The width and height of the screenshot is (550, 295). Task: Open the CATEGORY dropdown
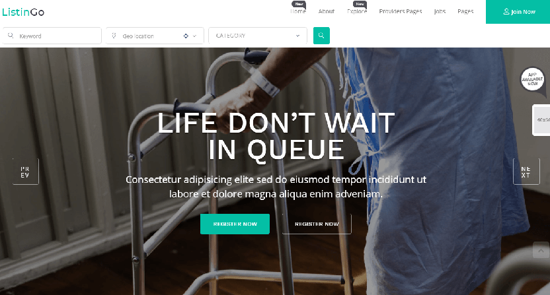point(258,36)
